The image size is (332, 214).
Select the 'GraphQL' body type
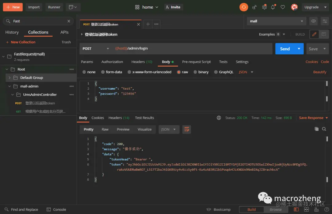[216, 72]
